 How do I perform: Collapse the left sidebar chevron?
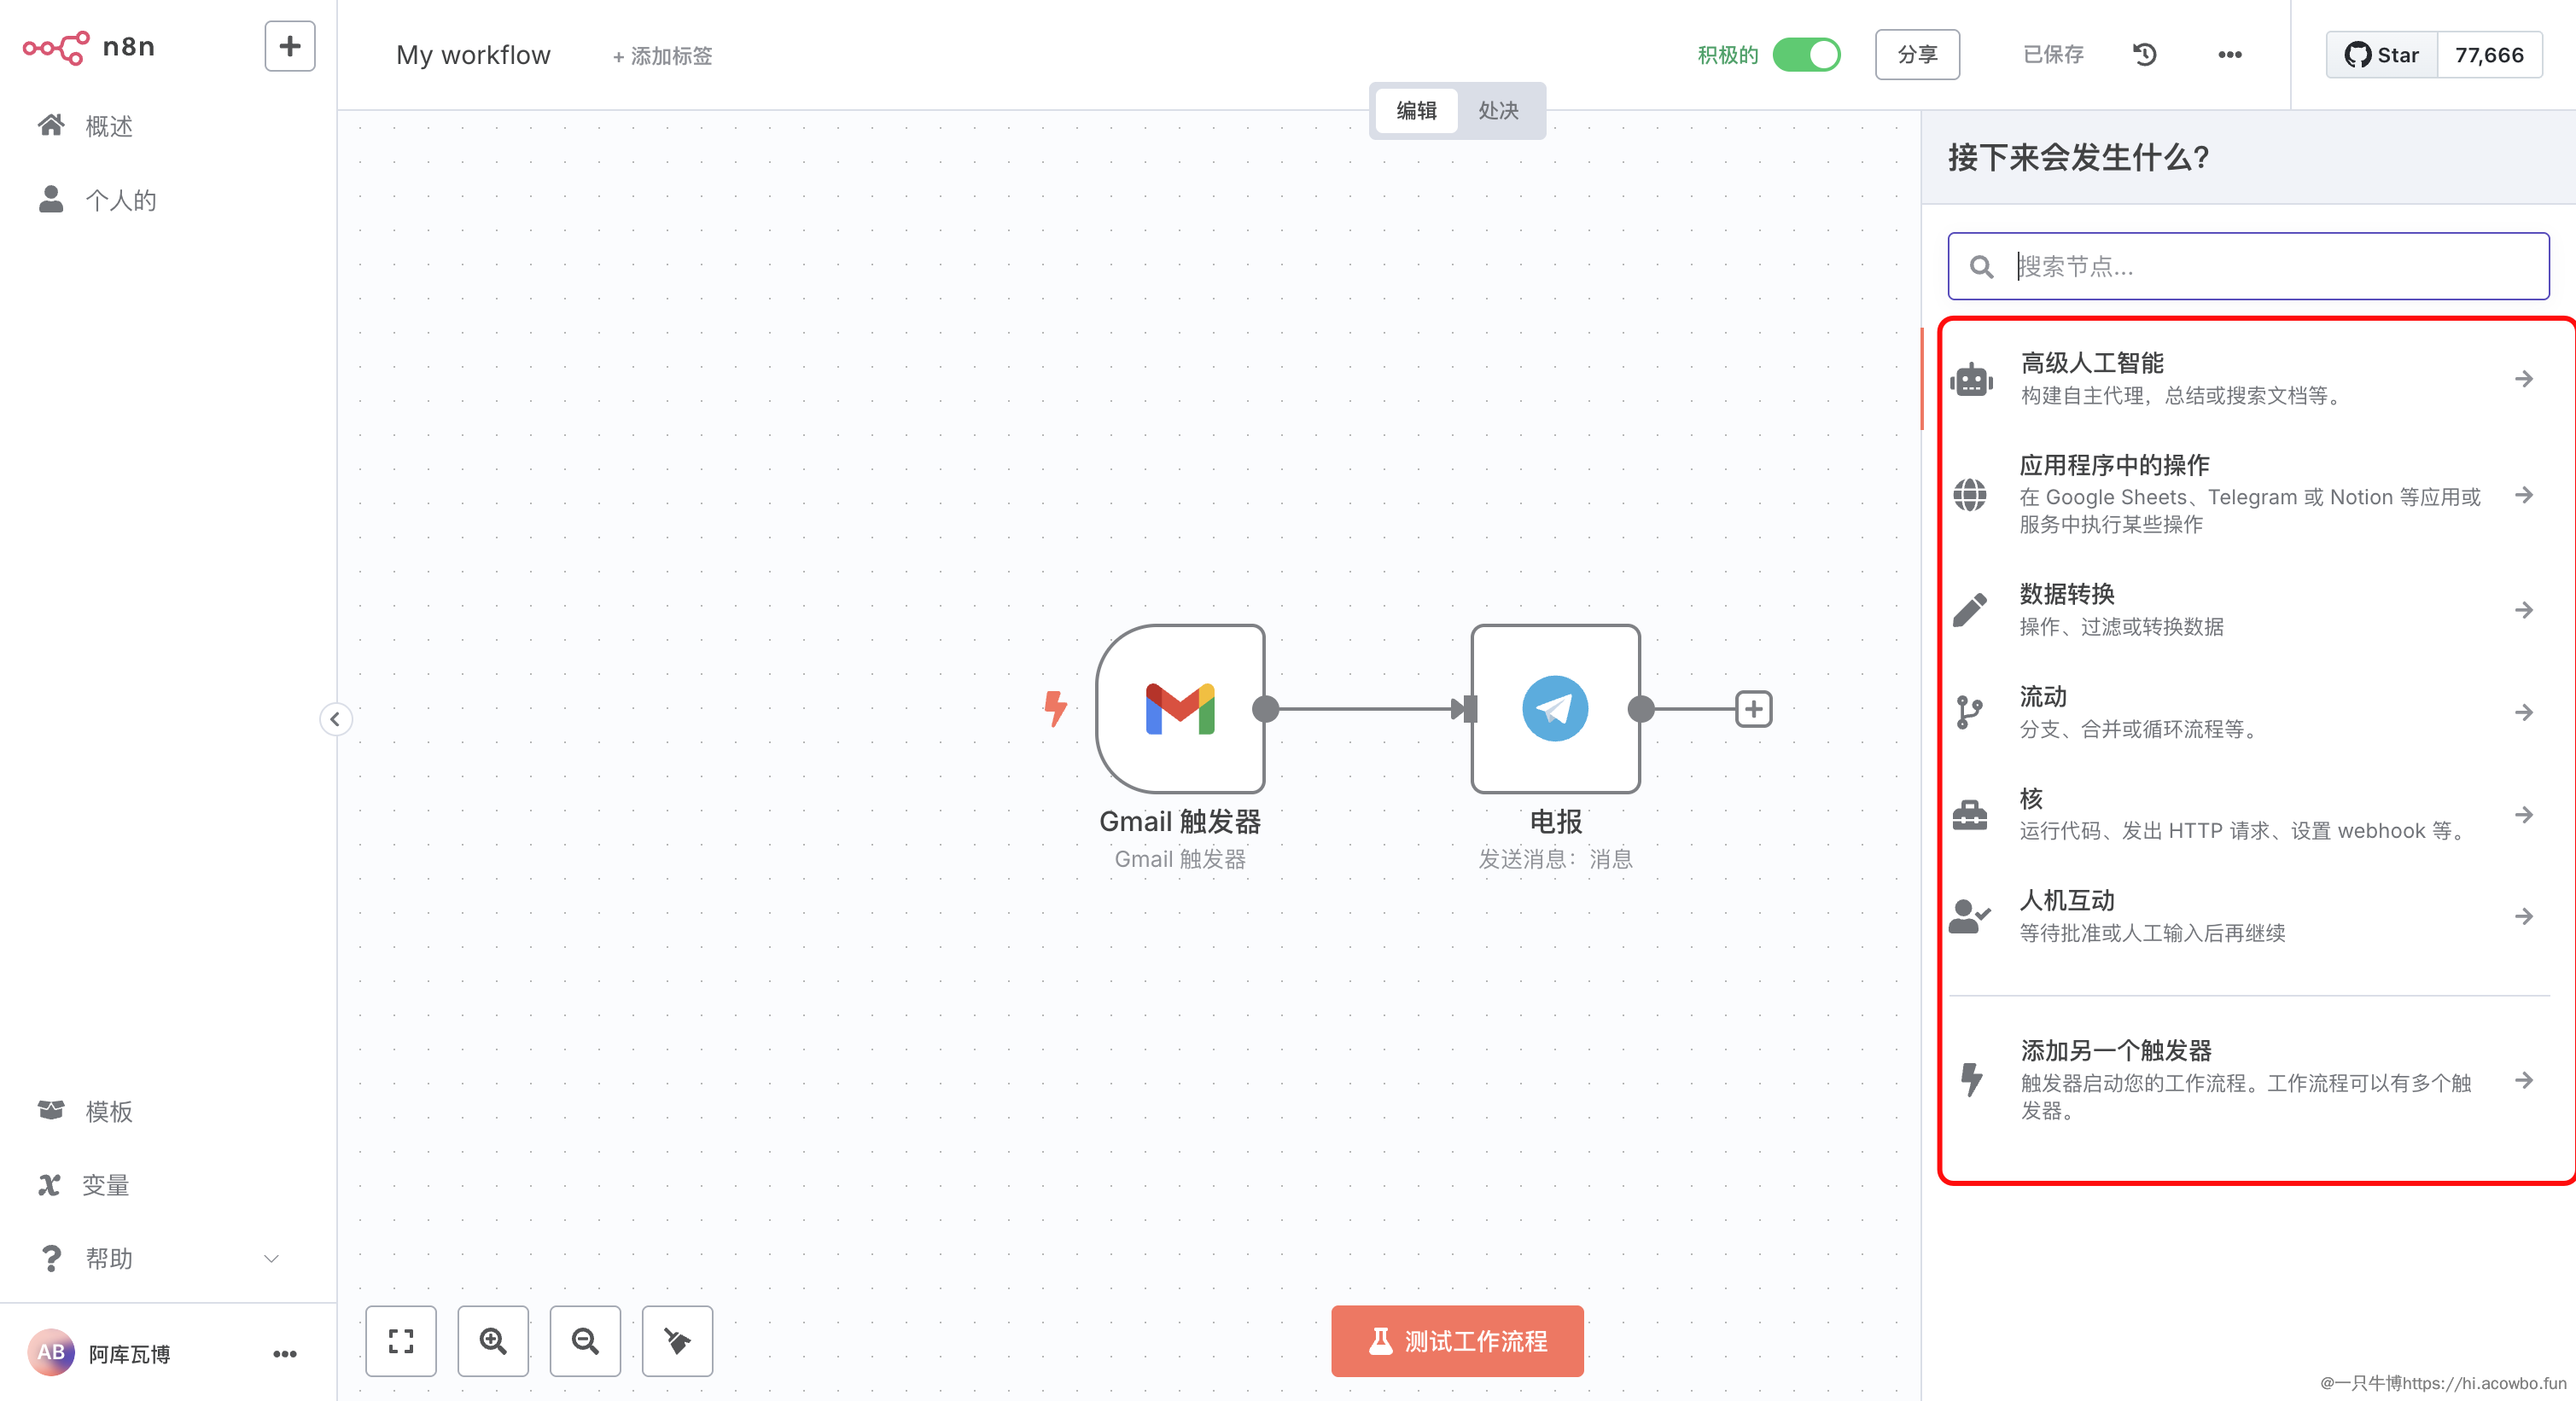(x=335, y=718)
